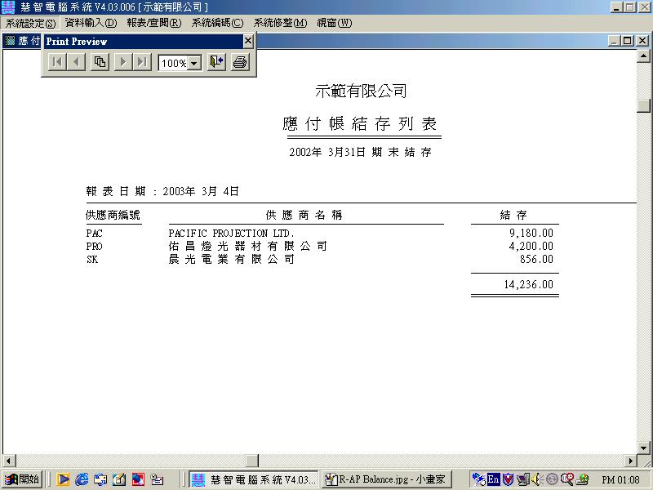This screenshot has height=490, width=653.
Task: Click the exit preview door icon
Action: click(x=216, y=62)
